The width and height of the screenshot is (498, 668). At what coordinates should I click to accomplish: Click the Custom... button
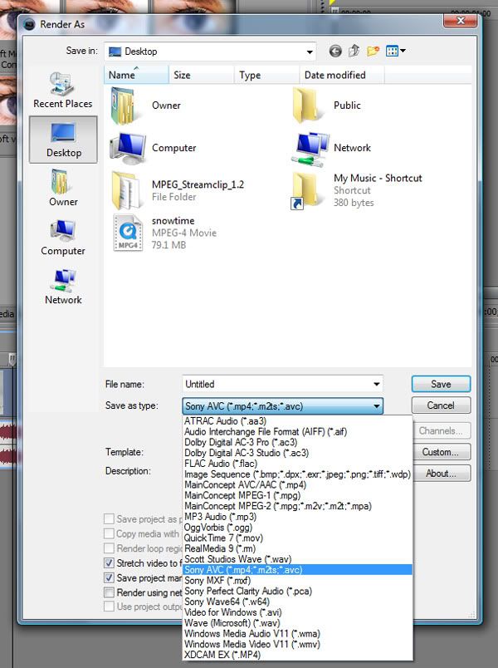(441, 452)
